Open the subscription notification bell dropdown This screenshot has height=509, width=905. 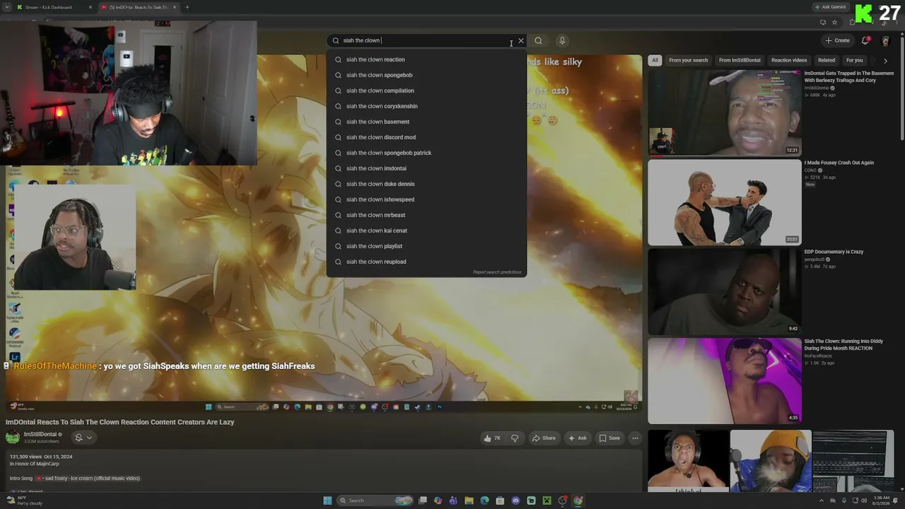coord(83,438)
